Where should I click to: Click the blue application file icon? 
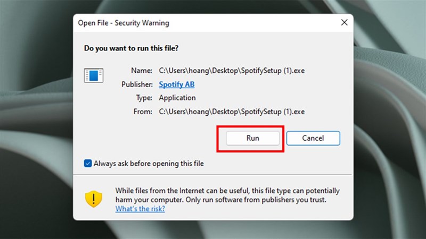[x=94, y=75]
